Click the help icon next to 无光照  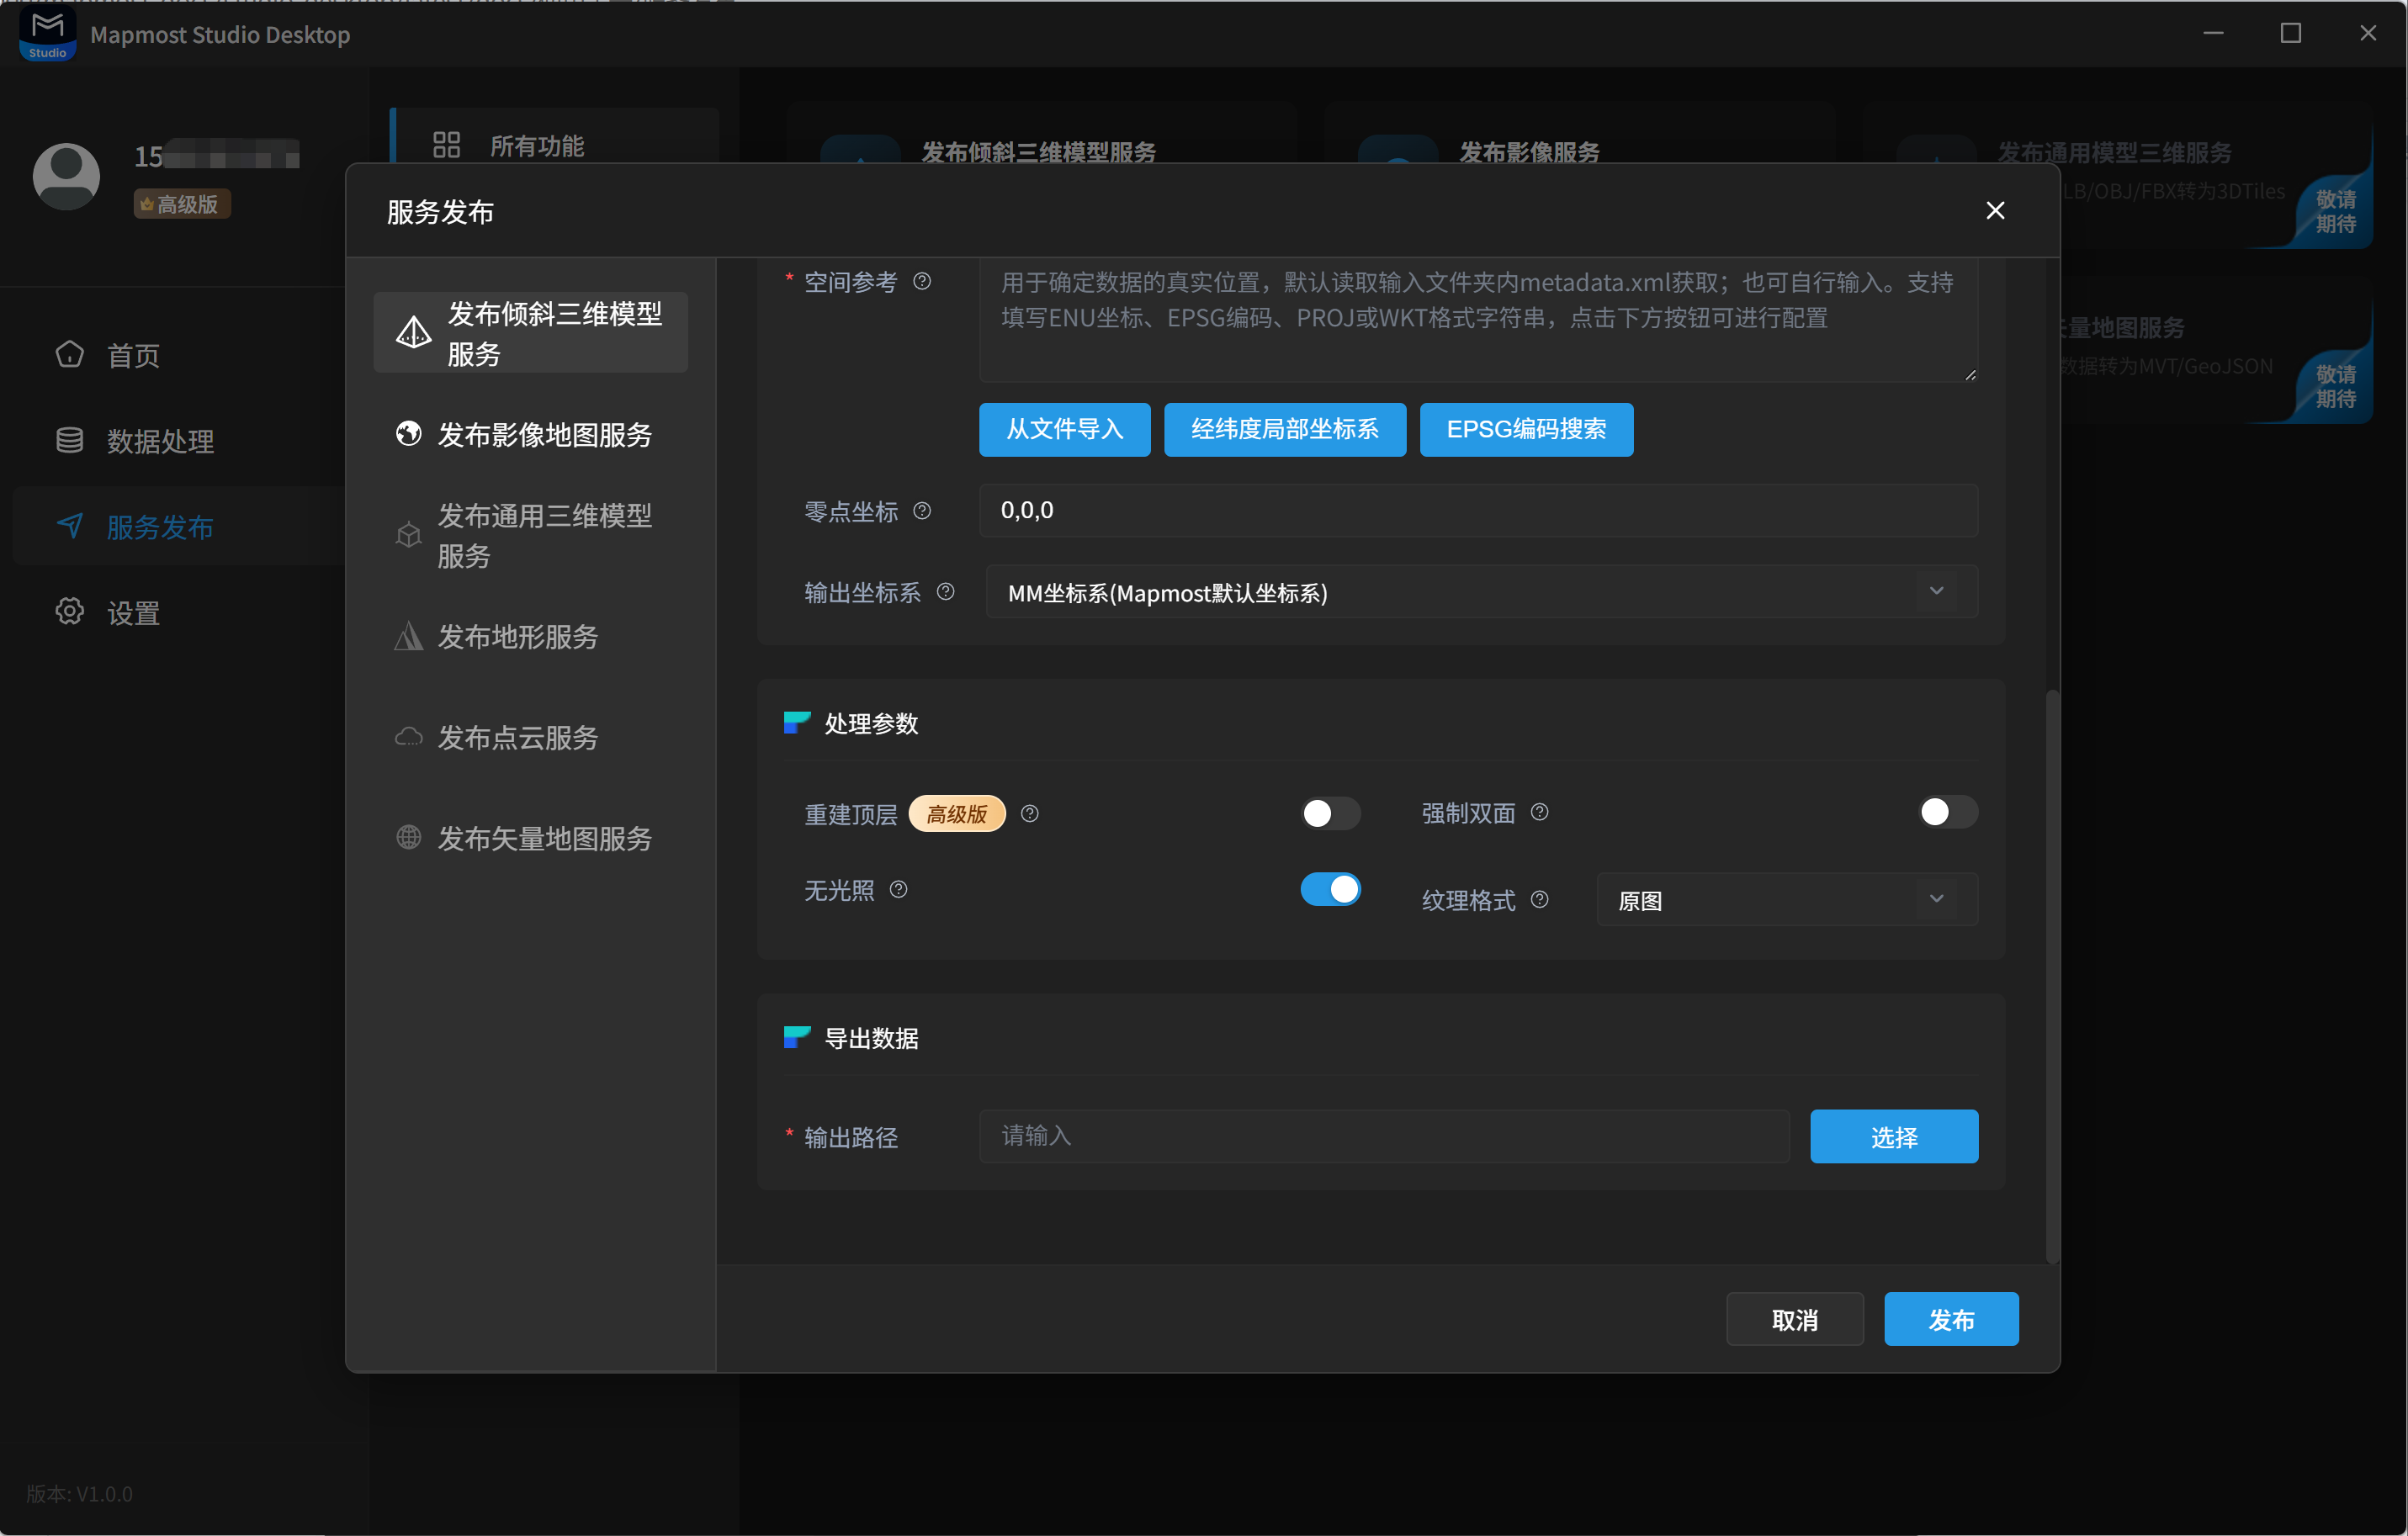click(x=898, y=889)
